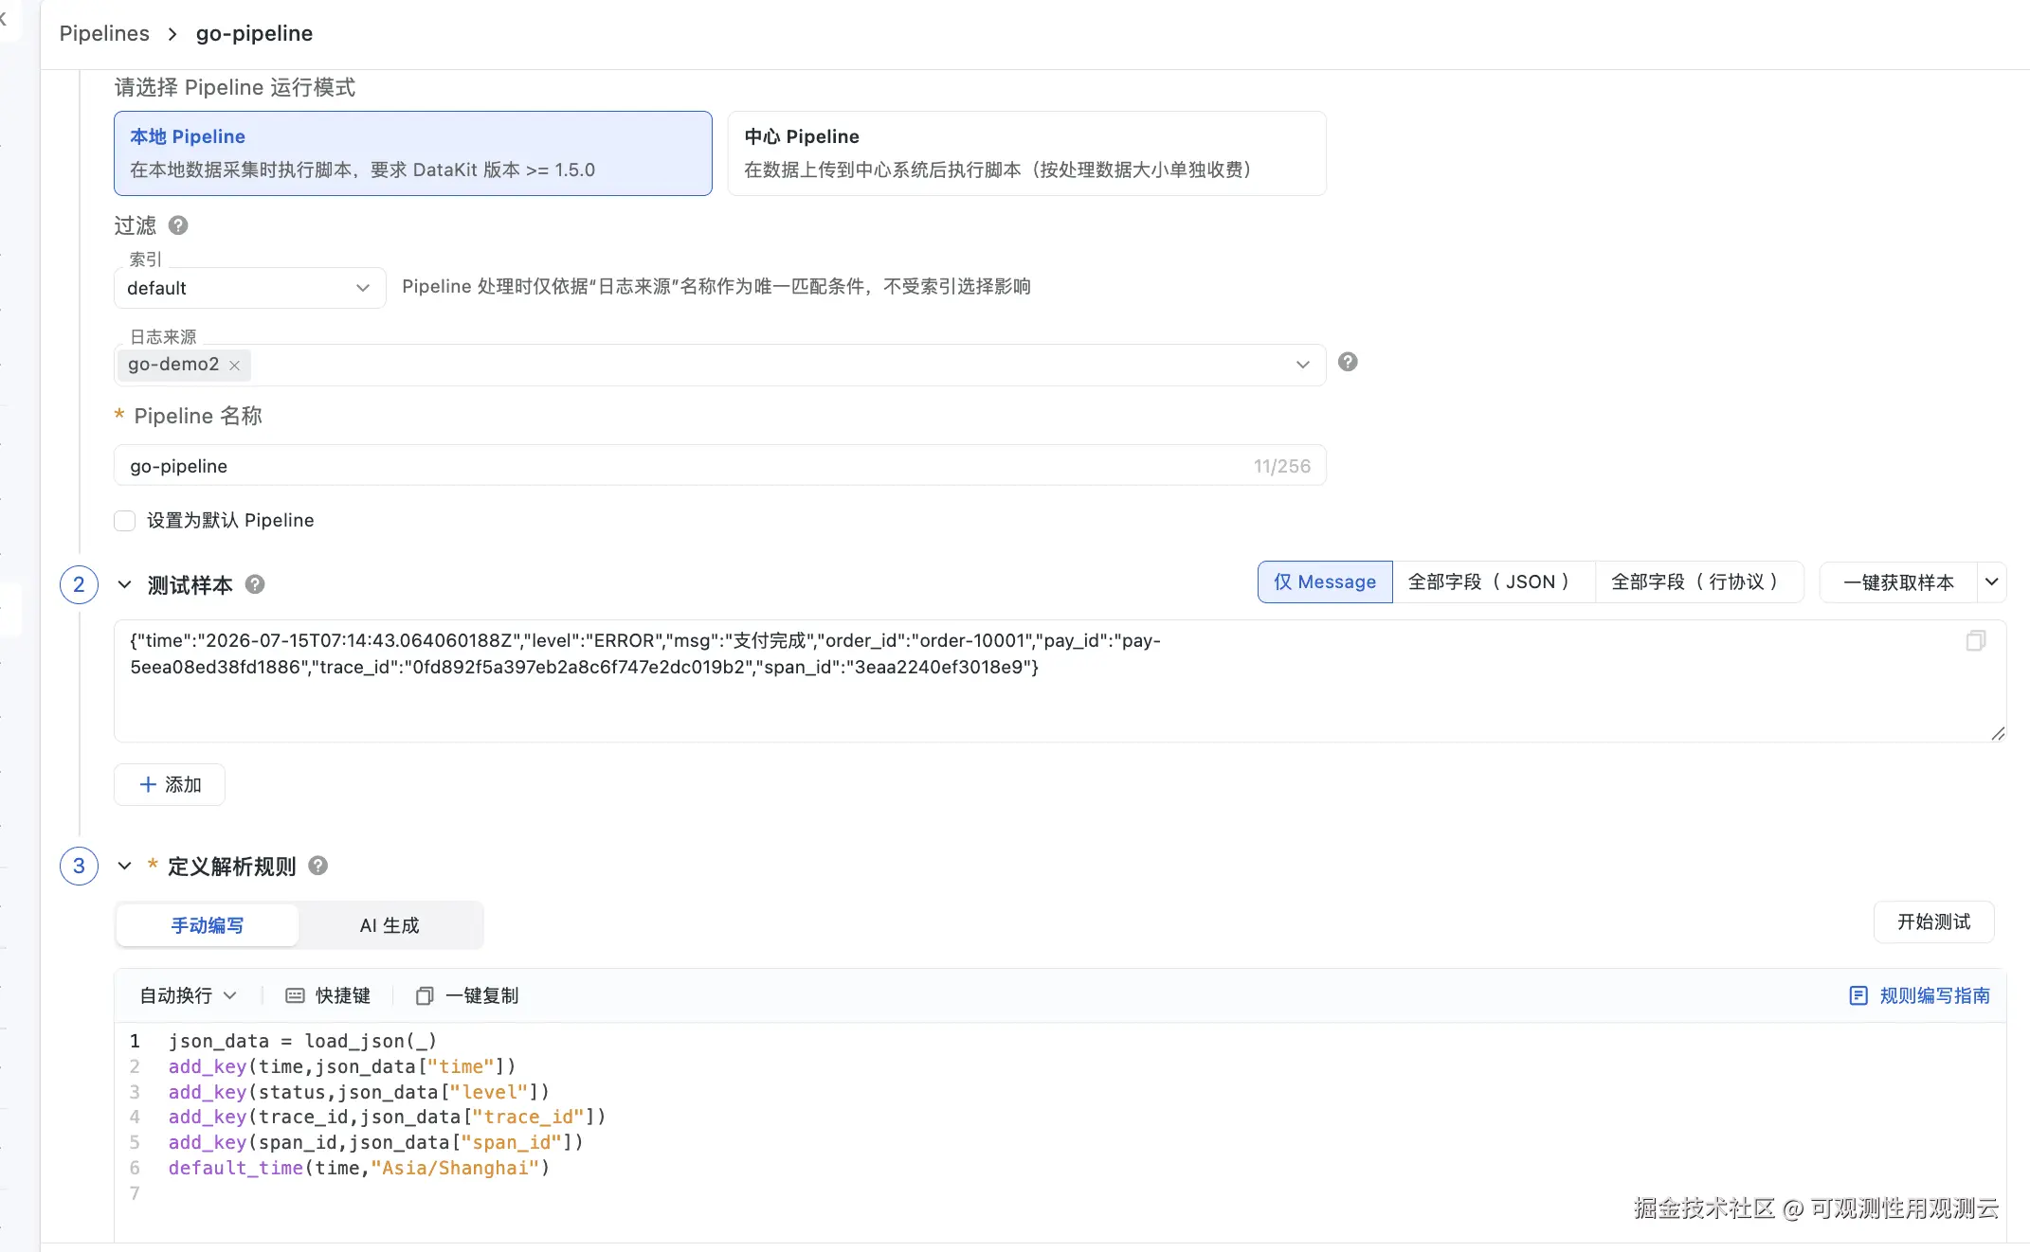Open the 一键获取样本 dropdown arrow

coord(1992,581)
